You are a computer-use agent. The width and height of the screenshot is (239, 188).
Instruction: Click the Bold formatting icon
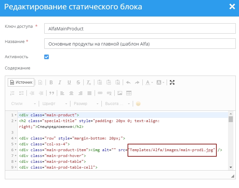coord(51,82)
